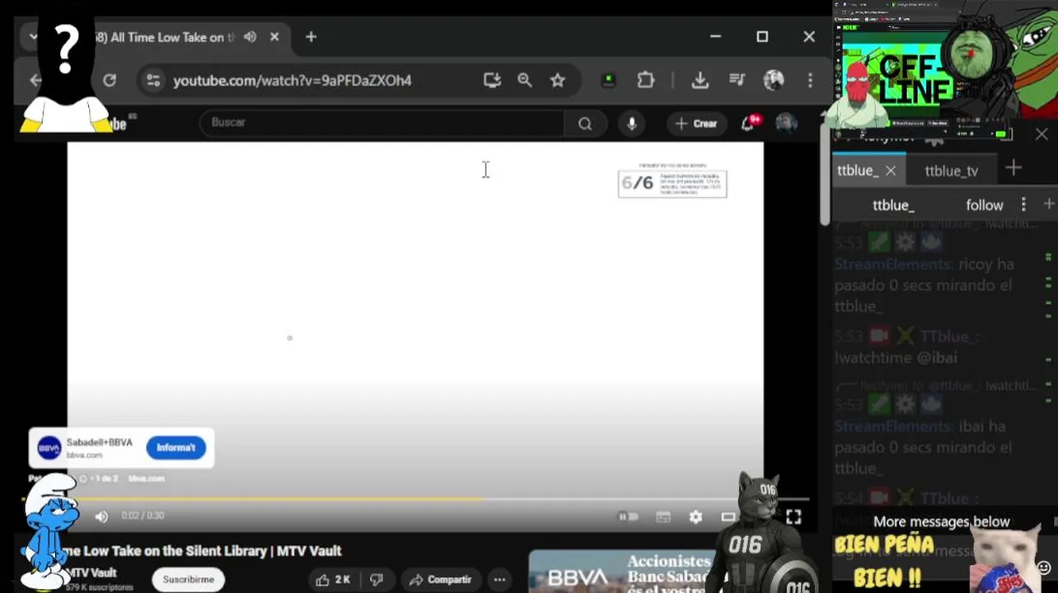Viewport: 1058px width, 593px height.
Task: Mute the YouTube browser tab via speaker icon
Action: [x=250, y=37]
